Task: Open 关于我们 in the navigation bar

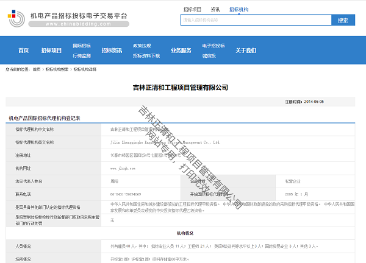Action: point(246,51)
